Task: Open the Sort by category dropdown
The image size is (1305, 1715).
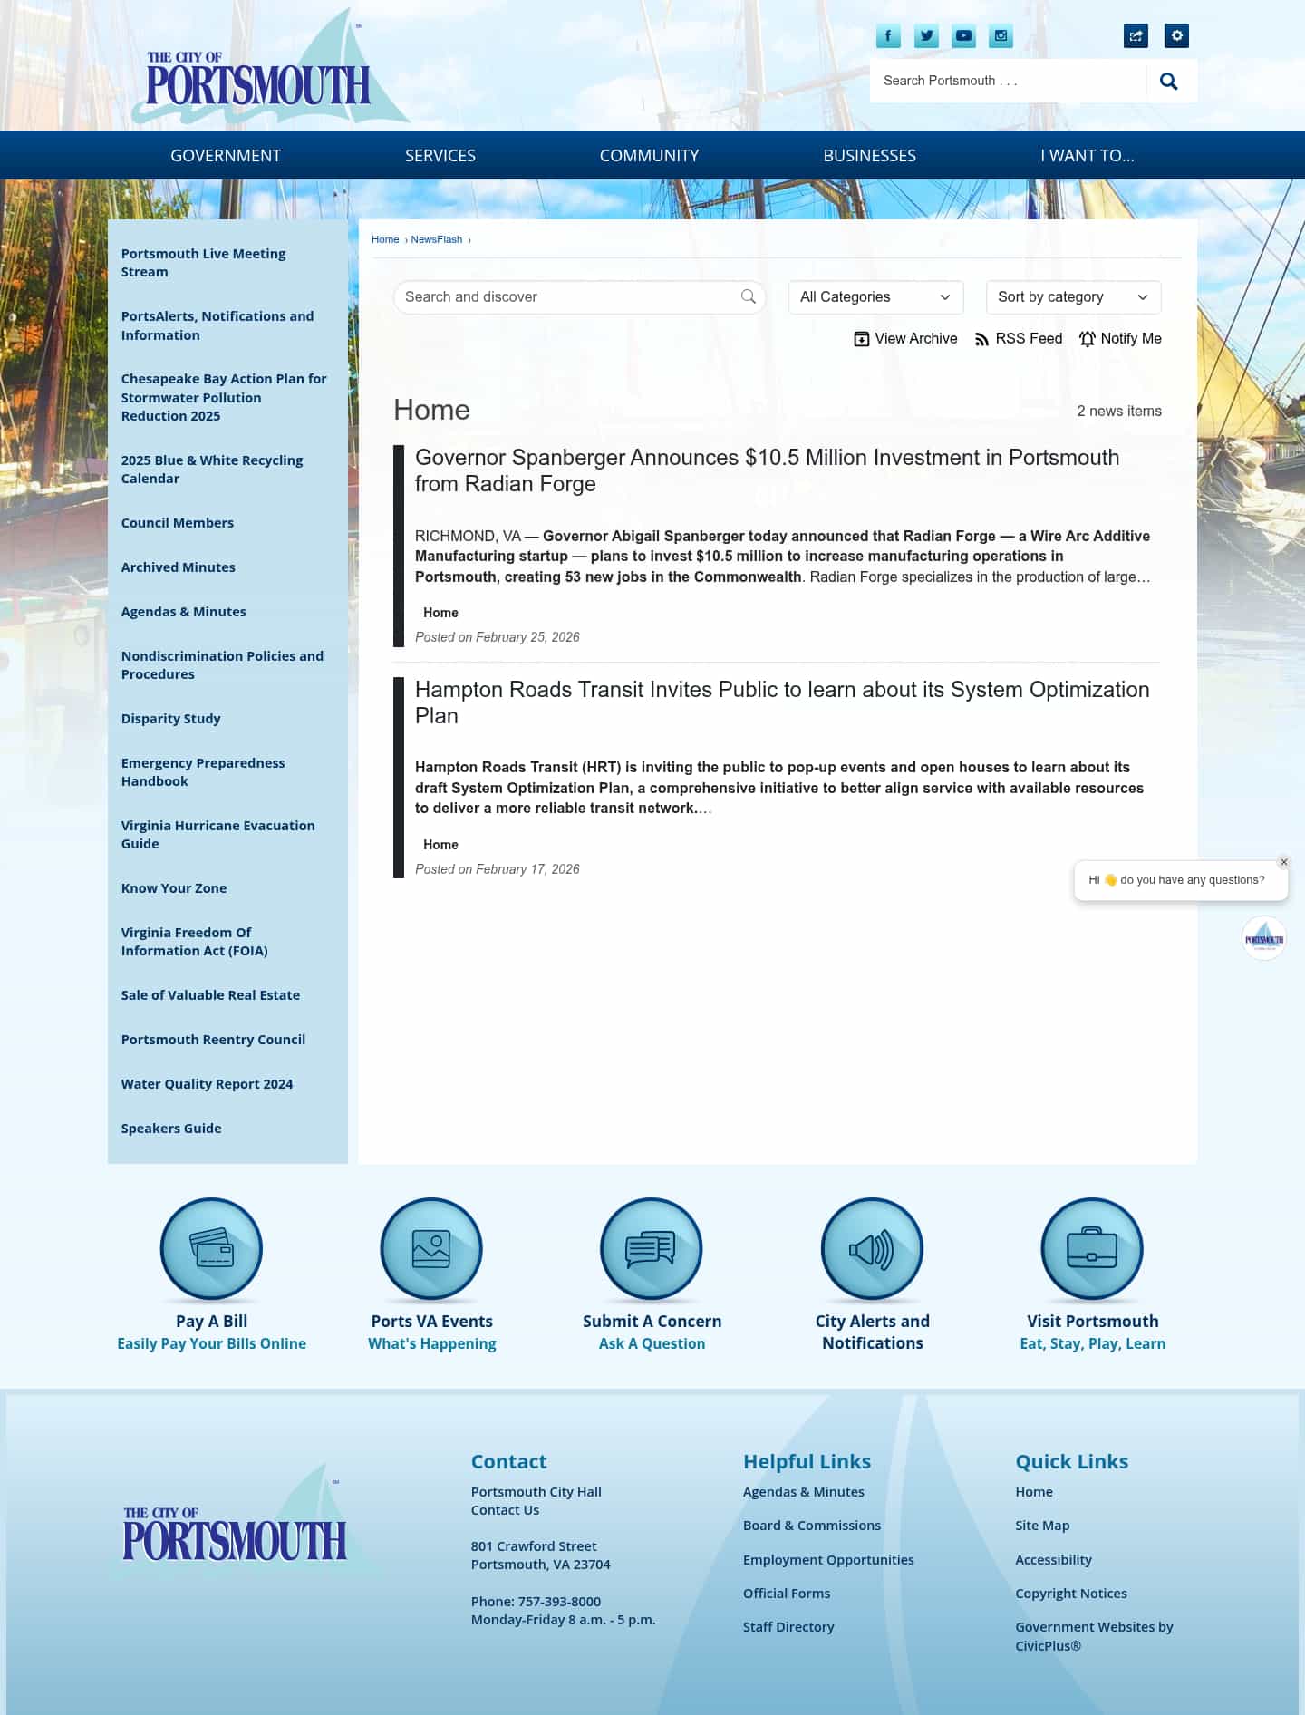Action: [x=1073, y=296]
